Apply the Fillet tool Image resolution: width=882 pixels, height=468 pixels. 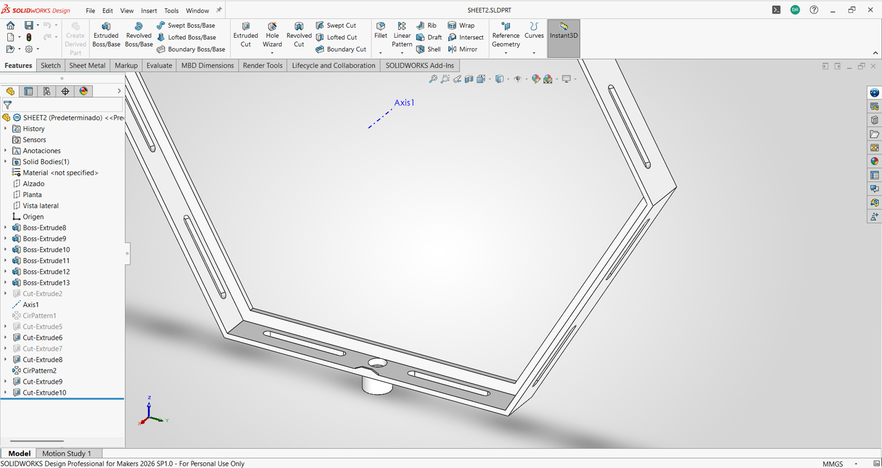(x=380, y=31)
